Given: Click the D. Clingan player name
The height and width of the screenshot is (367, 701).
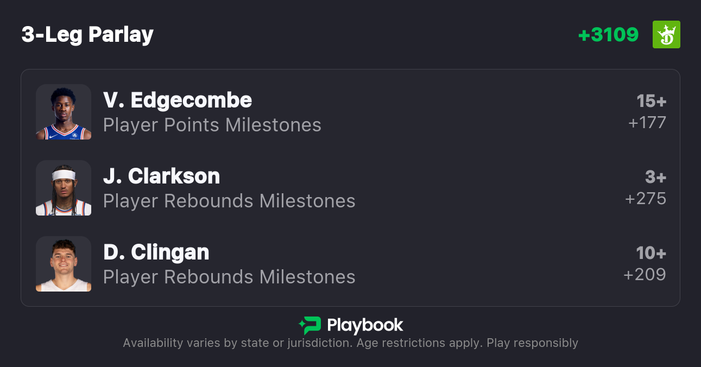Looking at the screenshot, I should click(156, 252).
